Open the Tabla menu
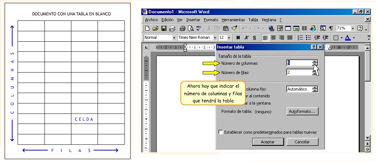The image size is (377, 162). click(253, 20)
